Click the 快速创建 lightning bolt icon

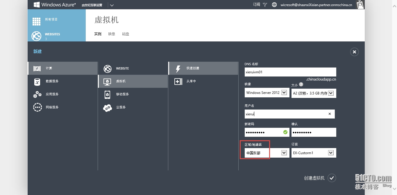point(178,69)
